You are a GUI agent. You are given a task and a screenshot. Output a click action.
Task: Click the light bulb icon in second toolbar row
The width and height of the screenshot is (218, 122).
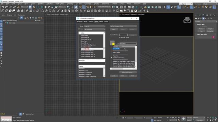114,11
